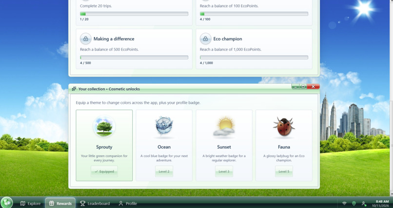This screenshot has height=208, width=393.
Task: Click the Sprouty tree badge image
Action: click(x=104, y=126)
